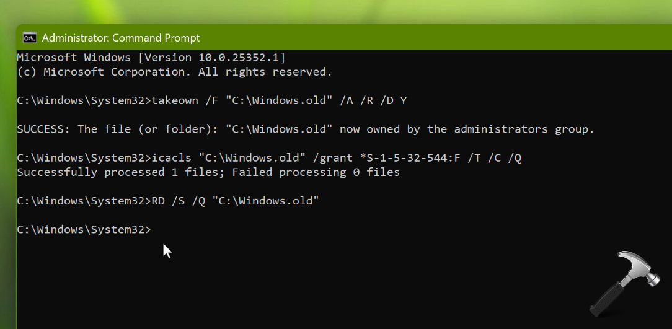The height and width of the screenshot is (329, 672).
Task: Click the Command Prompt icon in title bar
Action: (x=29, y=38)
